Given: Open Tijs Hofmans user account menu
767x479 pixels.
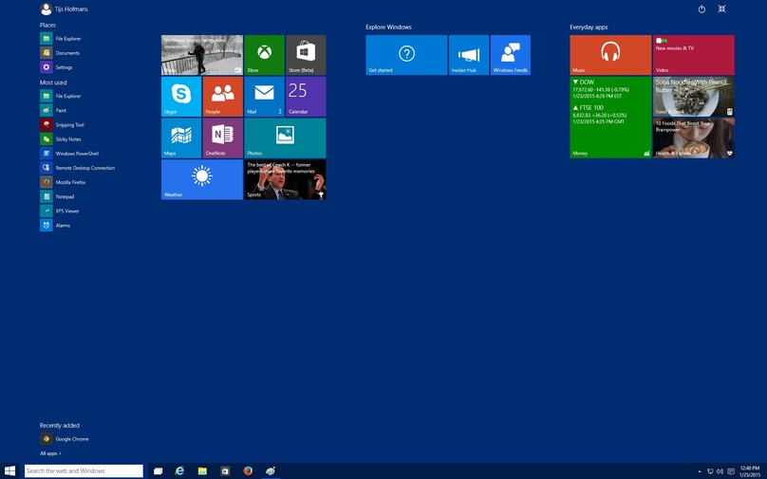Looking at the screenshot, I should point(65,9).
